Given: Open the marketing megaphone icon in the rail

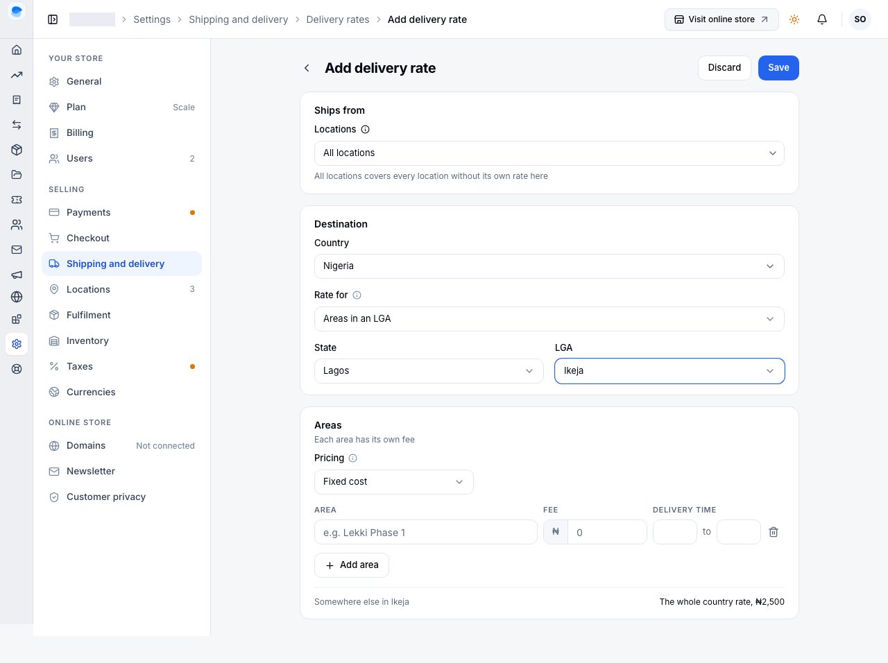Looking at the screenshot, I should (17, 275).
